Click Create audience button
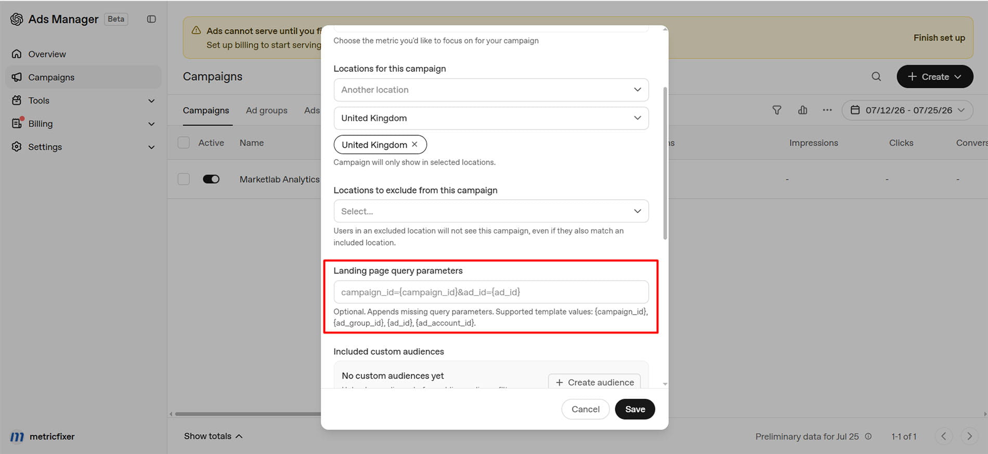988x454 pixels. (594, 382)
